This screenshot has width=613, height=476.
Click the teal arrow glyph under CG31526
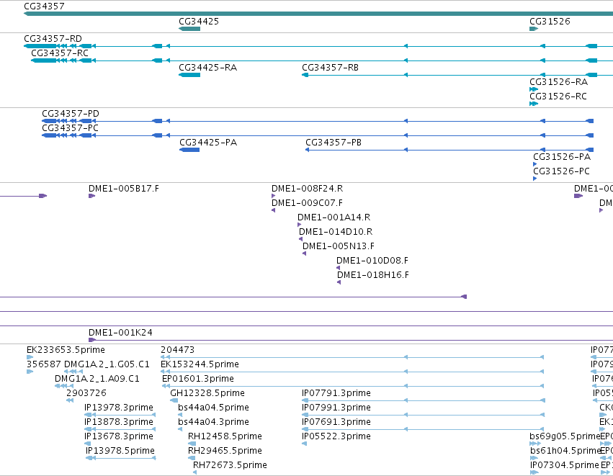pyautogui.click(x=534, y=29)
